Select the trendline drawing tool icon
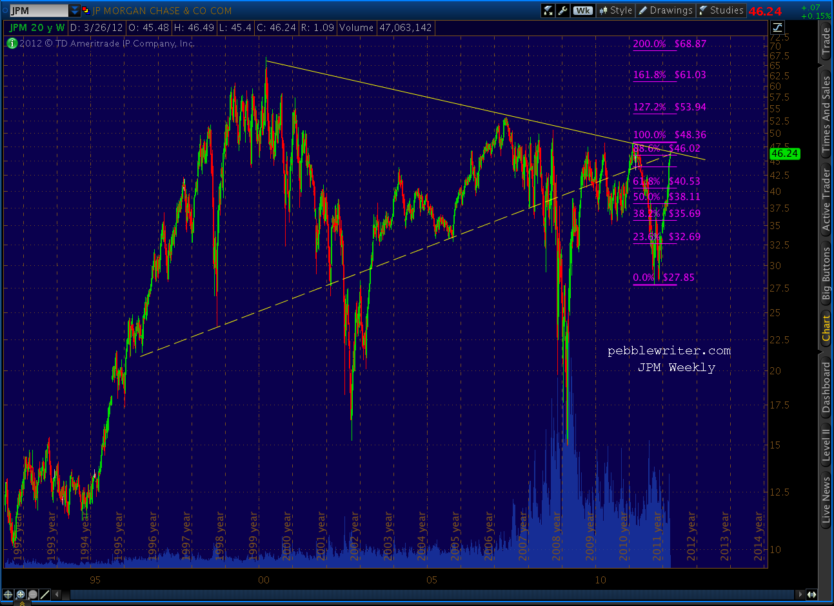 [45, 594]
